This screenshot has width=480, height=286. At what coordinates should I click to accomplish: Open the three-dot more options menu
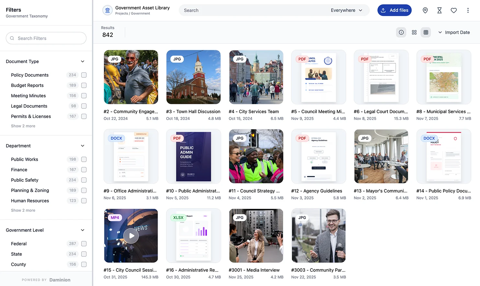coord(468,10)
